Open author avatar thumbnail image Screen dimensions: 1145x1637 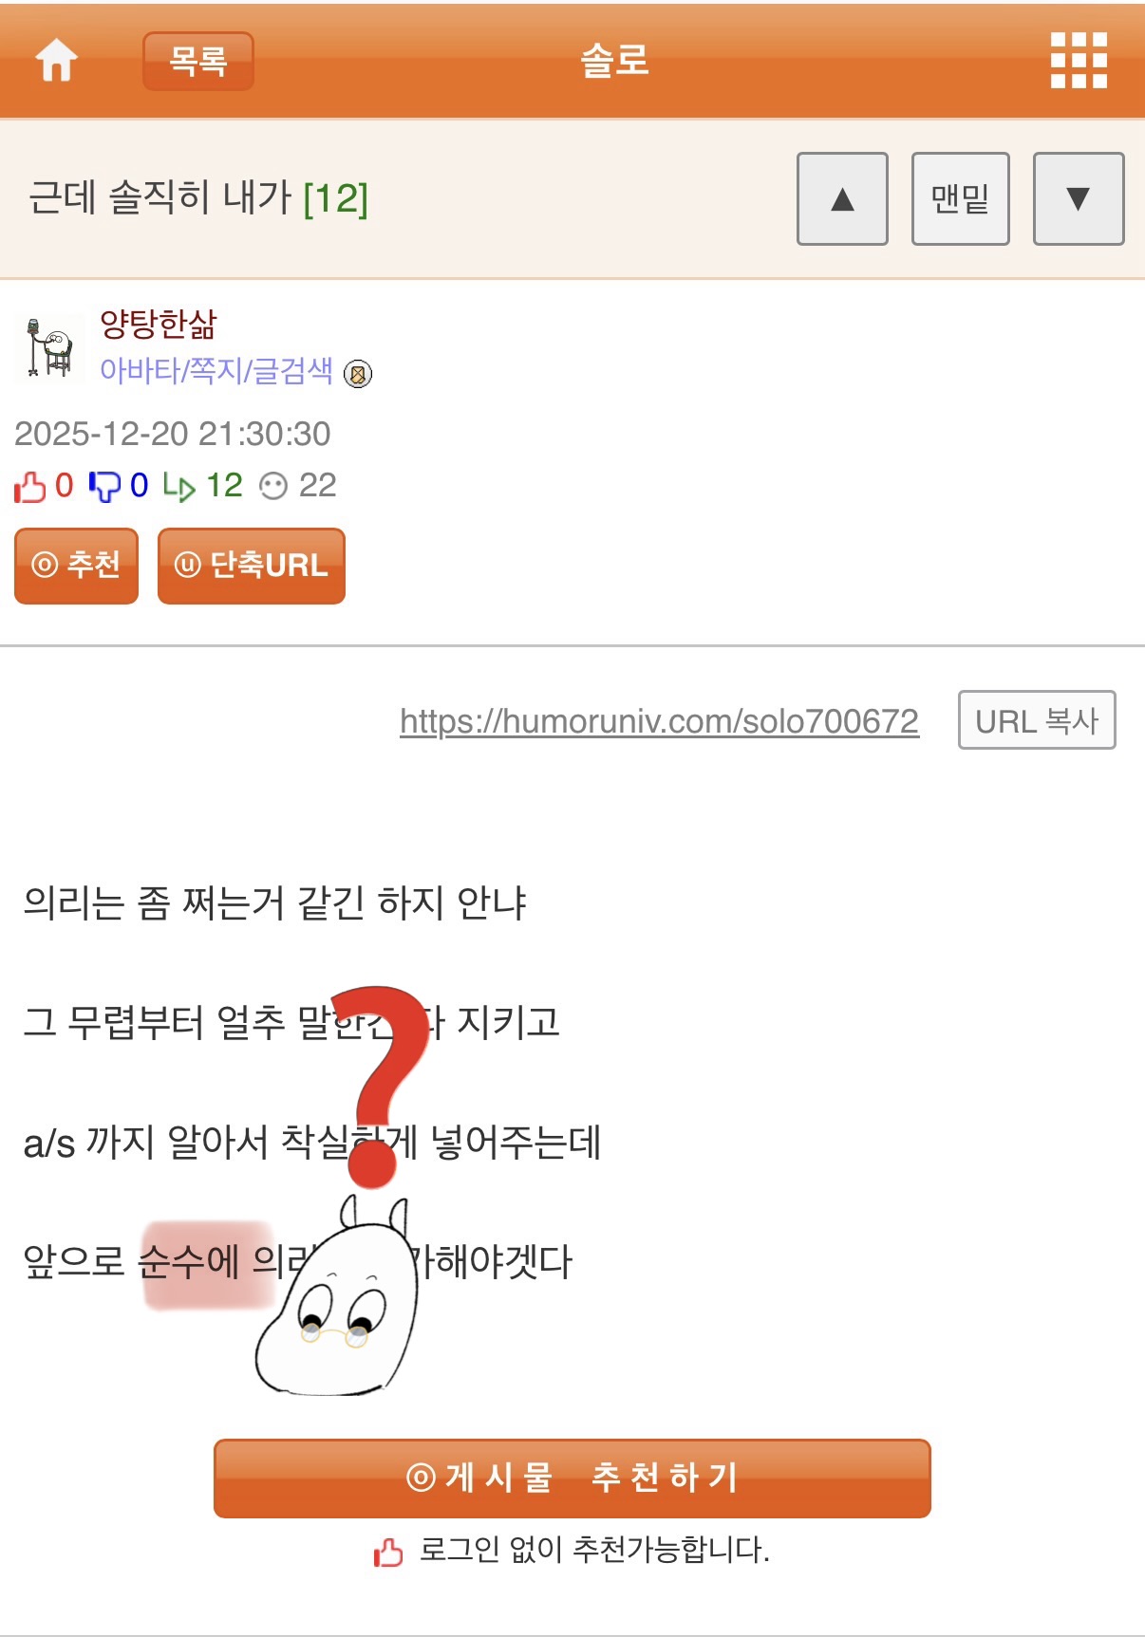(x=50, y=347)
